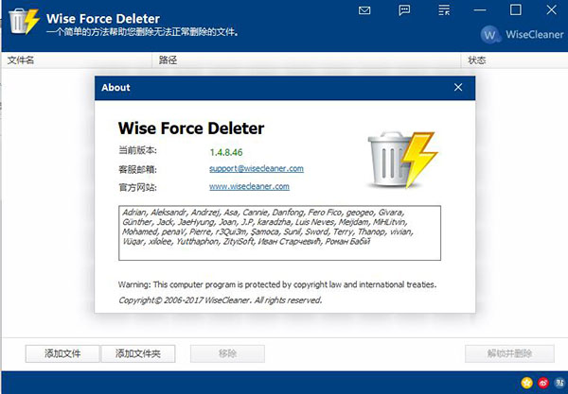This screenshot has width=568, height=394.
Task: Click the 添加文件 button
Action: pos(62,353)
